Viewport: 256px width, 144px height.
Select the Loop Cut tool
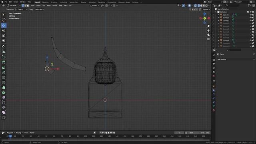(4, 78)
